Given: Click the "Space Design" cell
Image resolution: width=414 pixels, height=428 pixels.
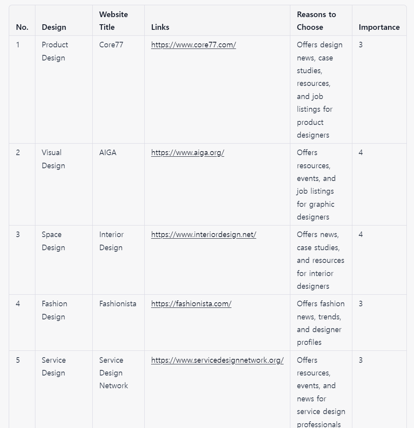Looking at the screenshot, I should pyautogui.click(x=53, y=241).
